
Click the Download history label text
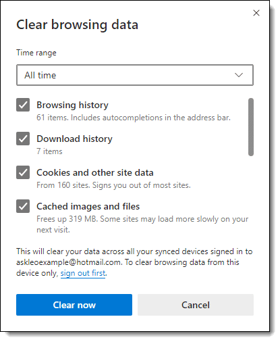(74, 139)
